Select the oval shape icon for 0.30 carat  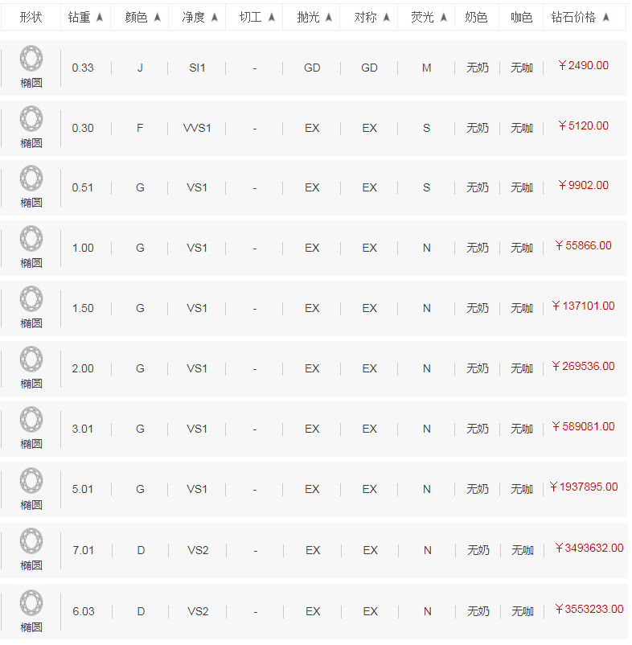coord(31,118)
